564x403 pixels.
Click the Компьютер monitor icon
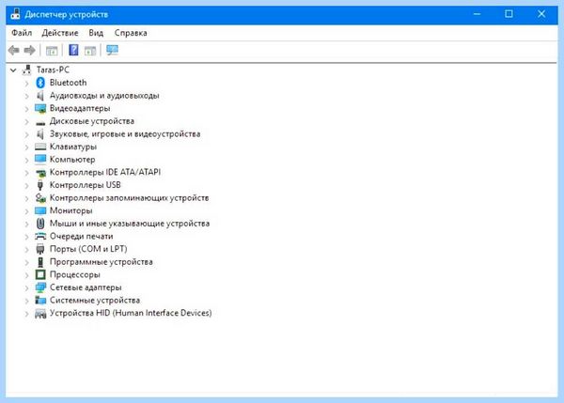point(40,160)
